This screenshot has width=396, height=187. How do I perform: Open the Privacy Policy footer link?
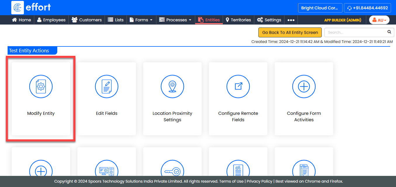click(259, 181)
